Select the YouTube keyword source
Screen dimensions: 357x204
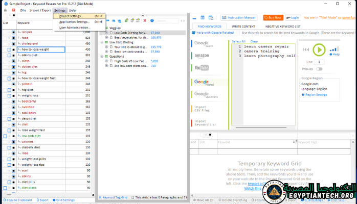202,68
